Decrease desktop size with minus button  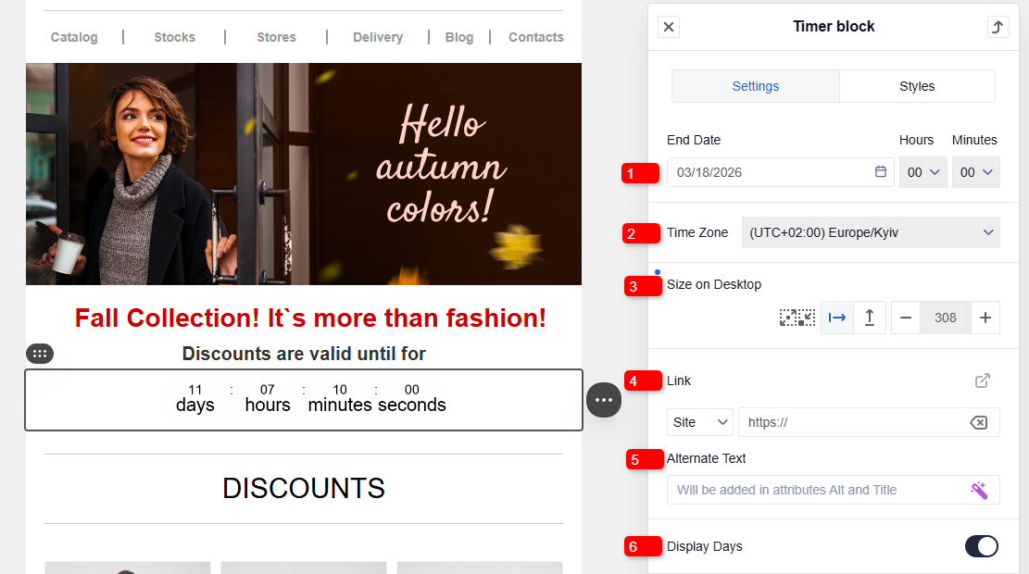coord(906,318)
